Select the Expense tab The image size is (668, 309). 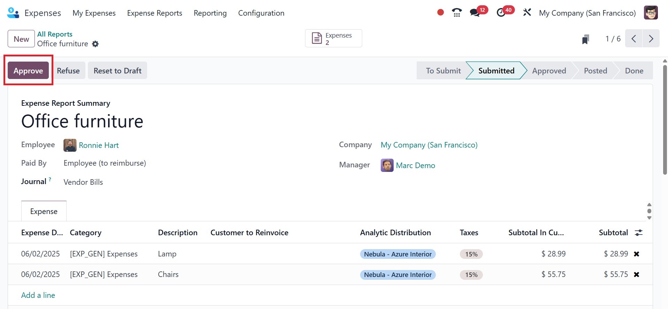(x=44, y=211)
